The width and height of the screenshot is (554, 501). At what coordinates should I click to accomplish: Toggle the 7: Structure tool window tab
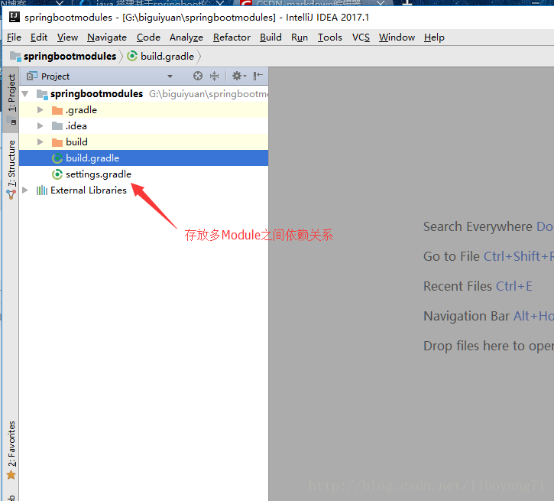[x=11, y=169]
